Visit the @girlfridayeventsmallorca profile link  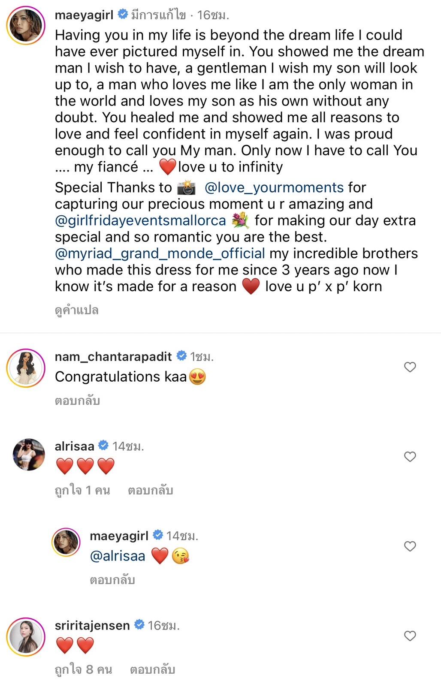point(140,220)
